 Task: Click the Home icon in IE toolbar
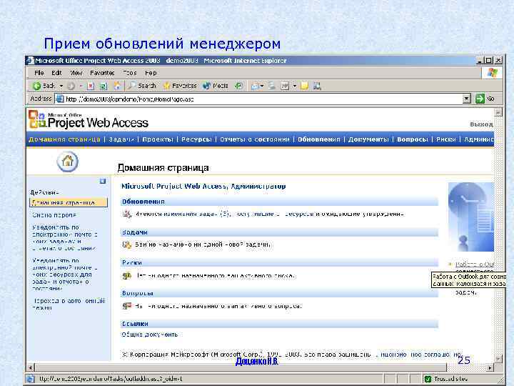116,86
